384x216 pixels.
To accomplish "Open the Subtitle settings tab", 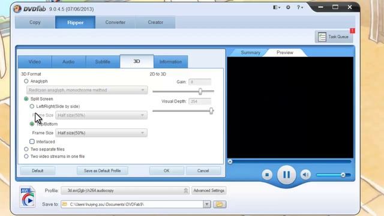I will 103,62.
